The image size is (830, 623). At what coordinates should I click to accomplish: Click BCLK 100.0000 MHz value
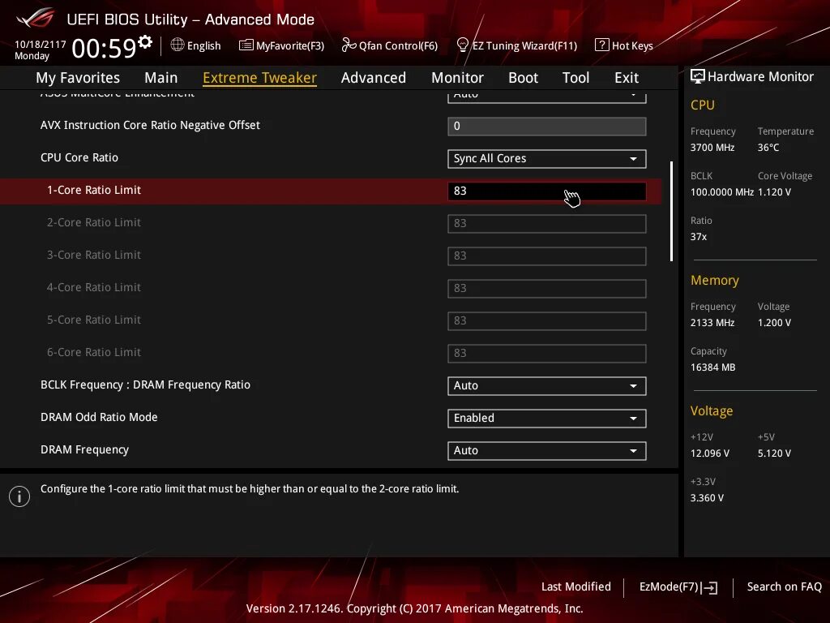pyautogui.click(x=722, y=192)
